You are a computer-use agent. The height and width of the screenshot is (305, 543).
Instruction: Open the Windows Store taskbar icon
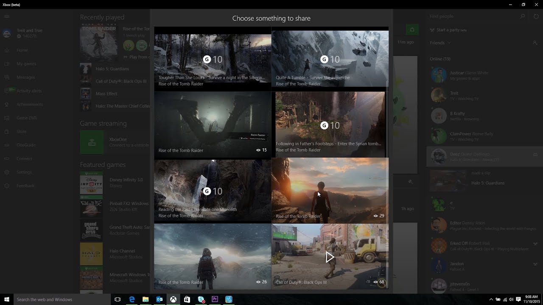click(187, 299)
